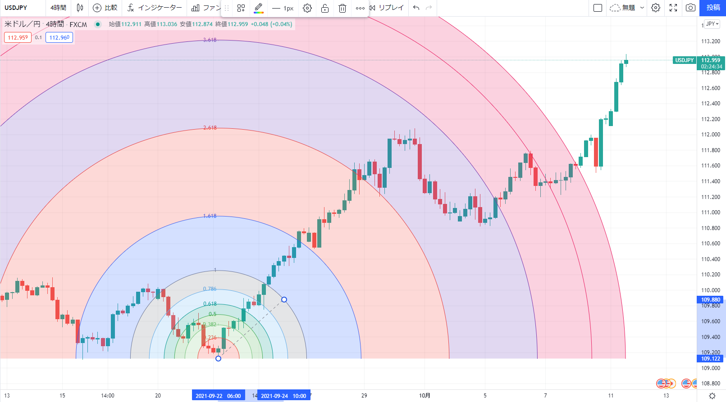The image size is (726, 402).
Task: Click the 112.959 current price tag on axis
Action: 711,63
